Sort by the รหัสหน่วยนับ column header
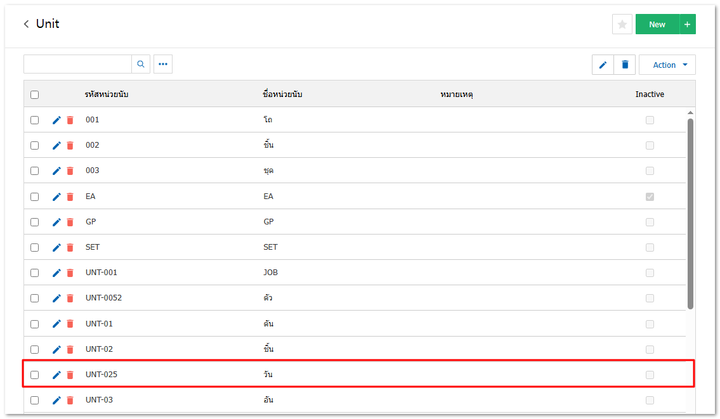720x419 pixels. click(107, 94)
